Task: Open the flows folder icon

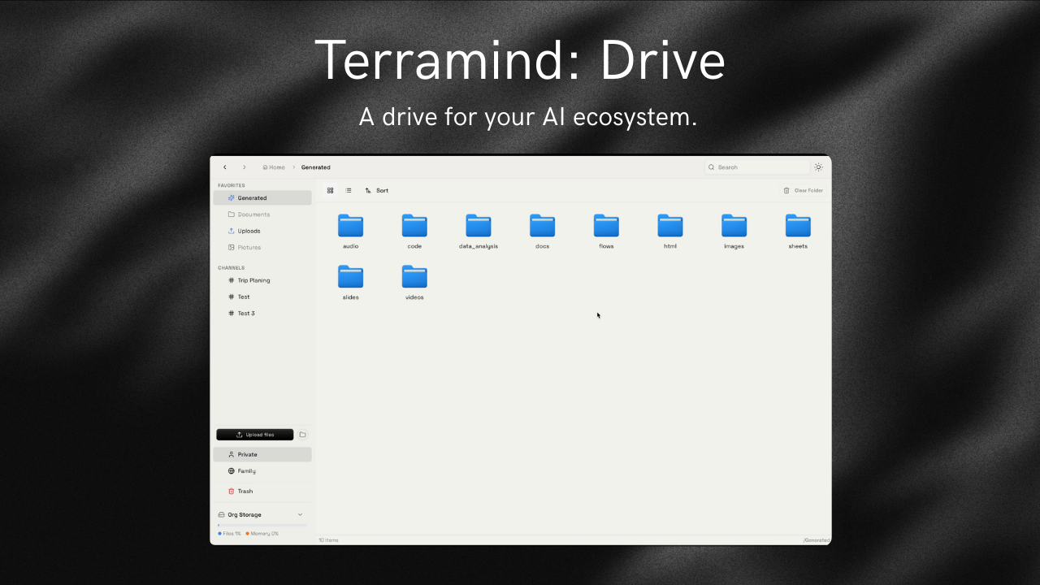Action: (x=606, y=226)
